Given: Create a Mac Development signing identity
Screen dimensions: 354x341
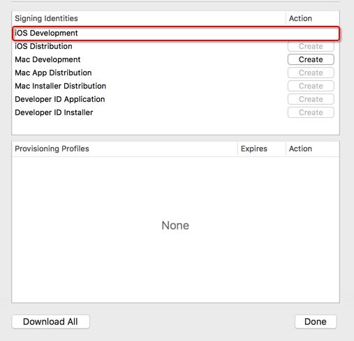Looking at the screenshot, I should pos(311,59).
